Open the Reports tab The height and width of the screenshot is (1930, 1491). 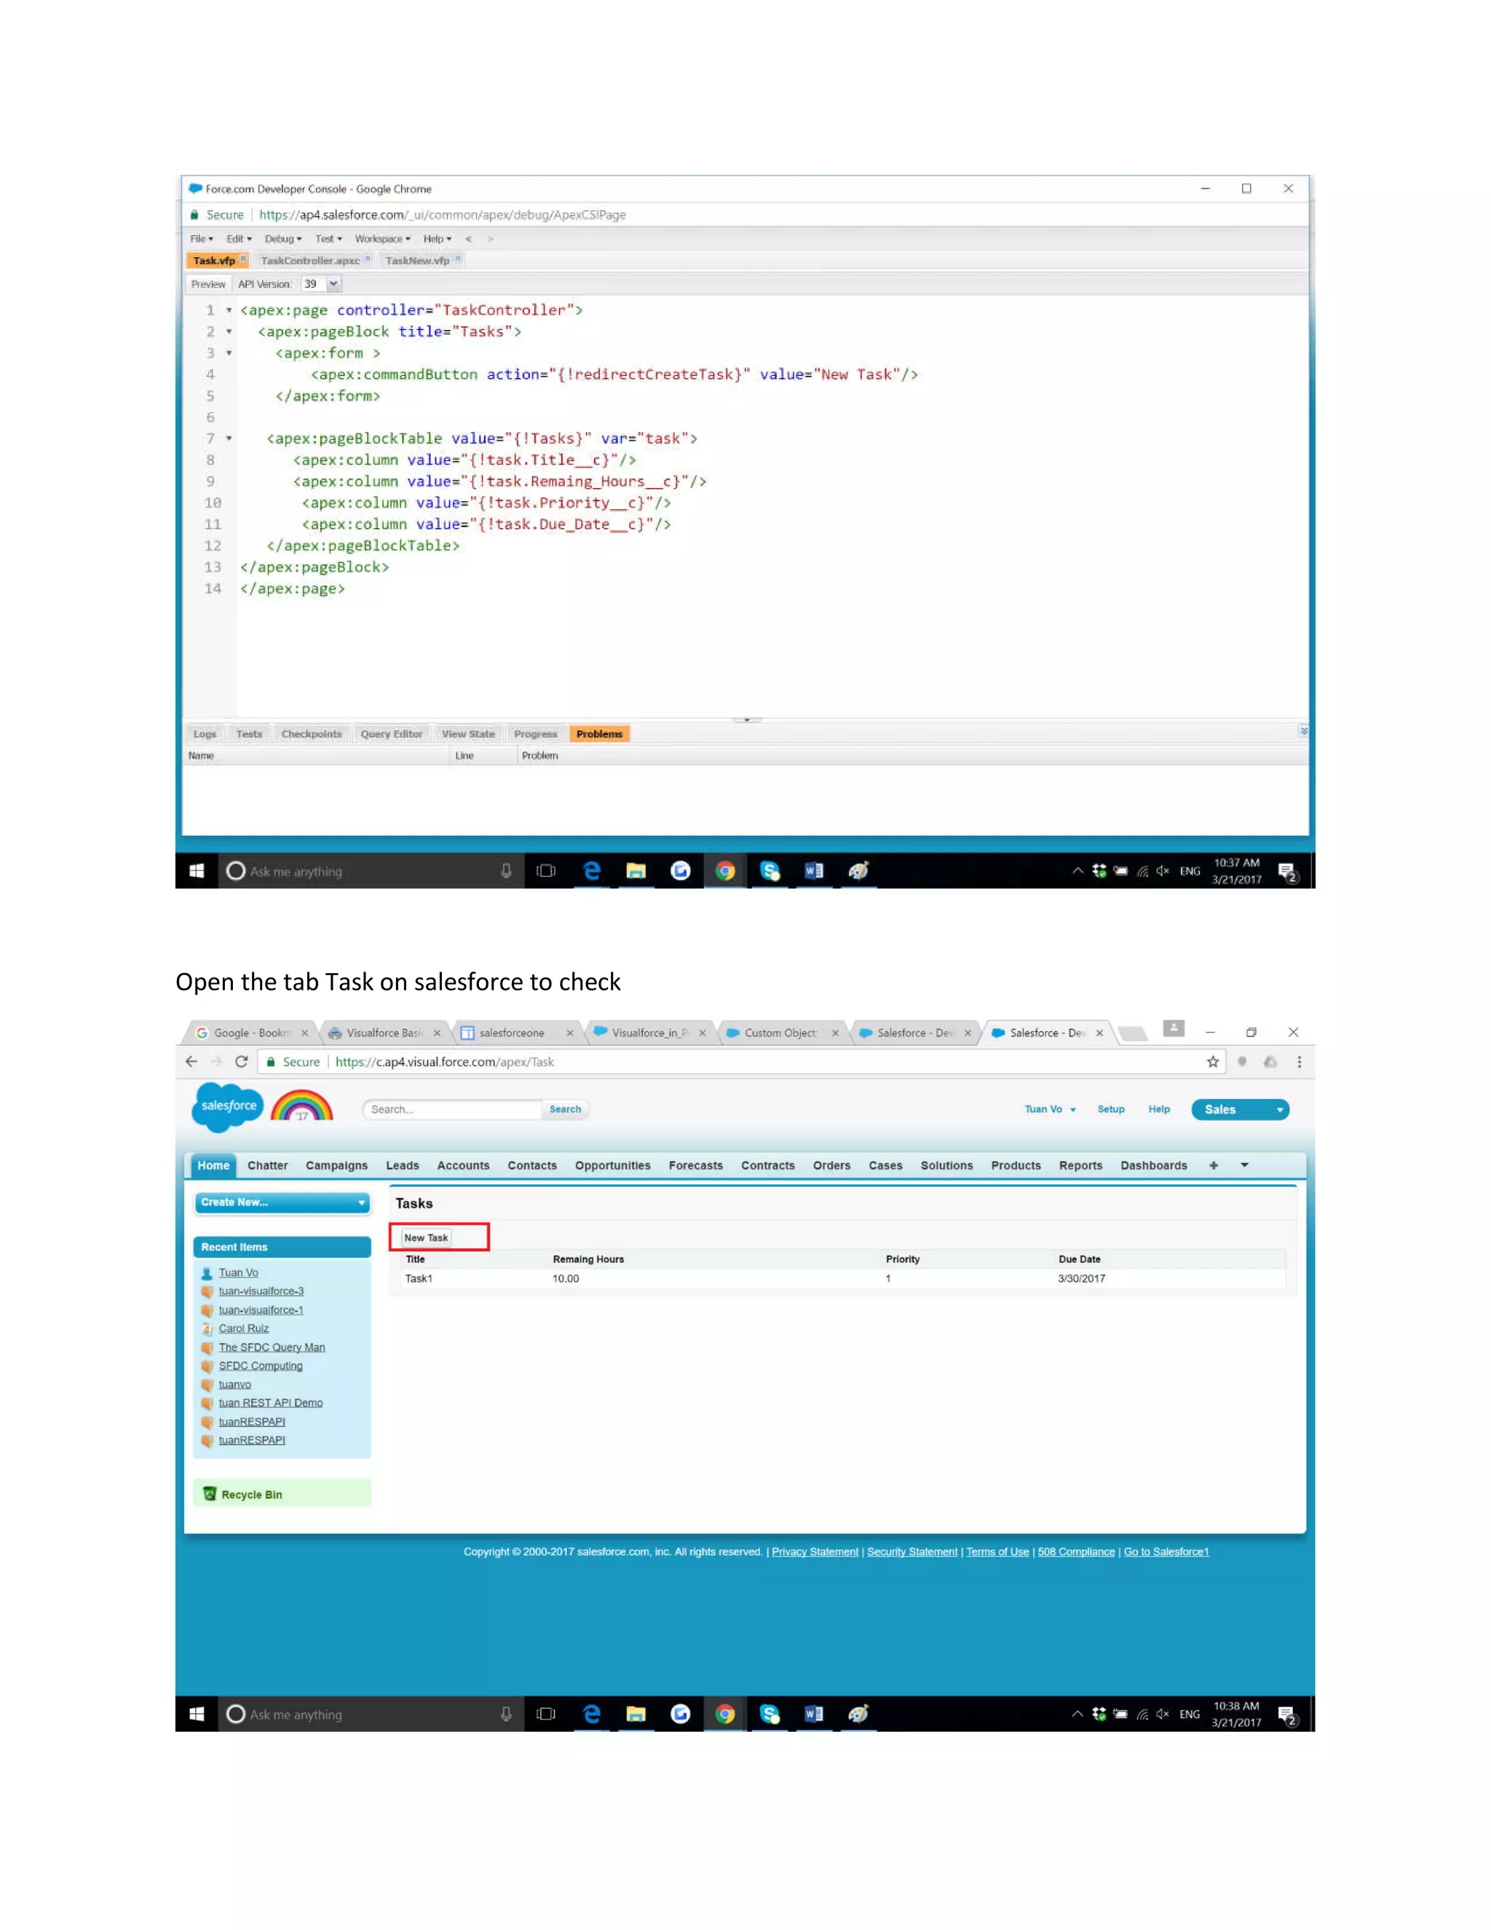1080,1165
